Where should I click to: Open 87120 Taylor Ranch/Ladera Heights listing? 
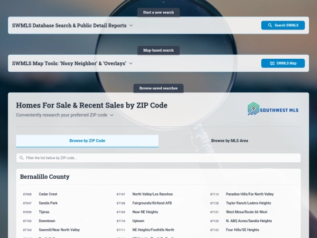[x=241, y=203]
